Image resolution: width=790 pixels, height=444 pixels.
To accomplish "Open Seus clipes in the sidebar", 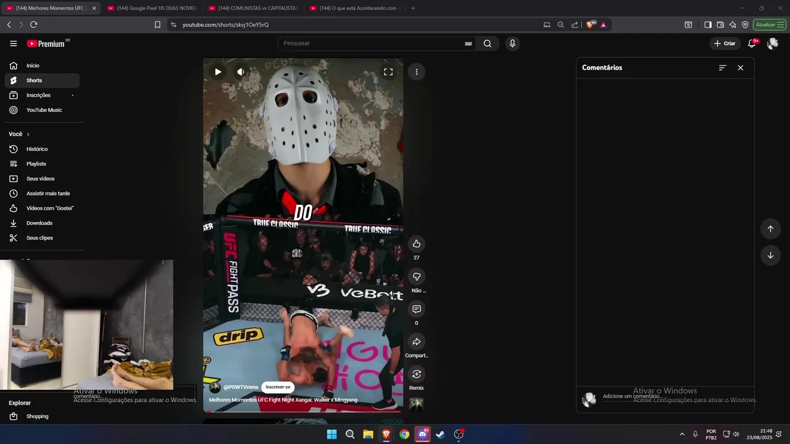I will 42,238.
